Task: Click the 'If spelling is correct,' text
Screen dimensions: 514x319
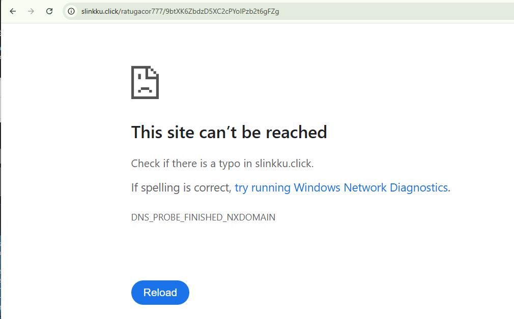Action: click(181, 188)
